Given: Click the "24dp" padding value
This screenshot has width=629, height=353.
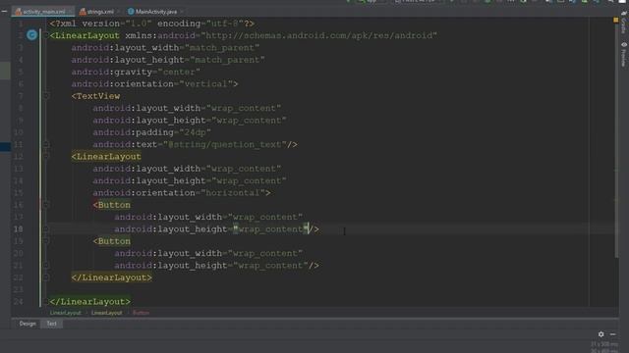Looking at the screenshot, I should [x=195, y=132].
